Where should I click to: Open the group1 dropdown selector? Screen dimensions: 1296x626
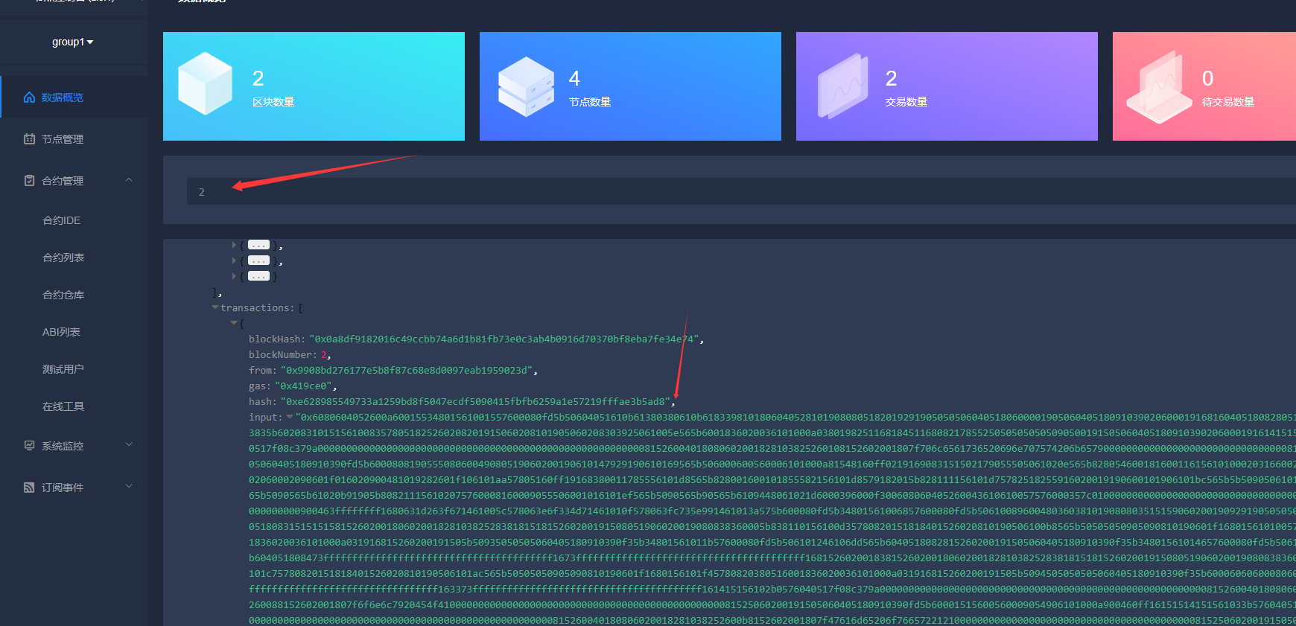pyautogui.click(x=73, y=42)
